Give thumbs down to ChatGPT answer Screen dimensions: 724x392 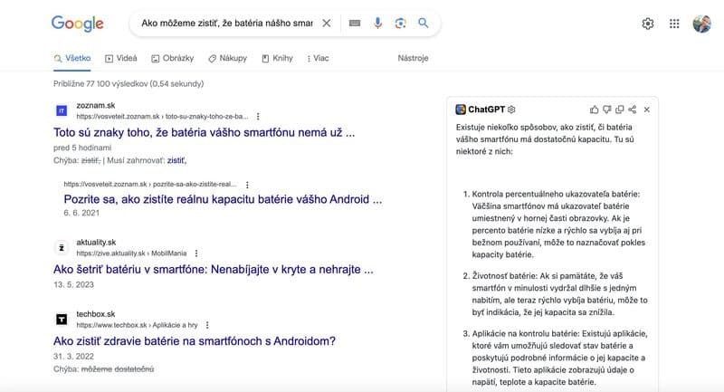pyautogui.click(x=606, y=110)
